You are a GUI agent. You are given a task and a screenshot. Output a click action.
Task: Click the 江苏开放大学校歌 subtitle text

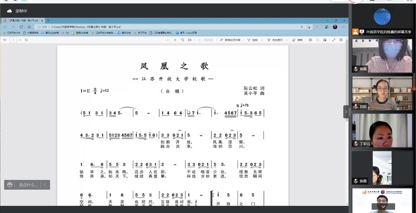tap(173, 79)
